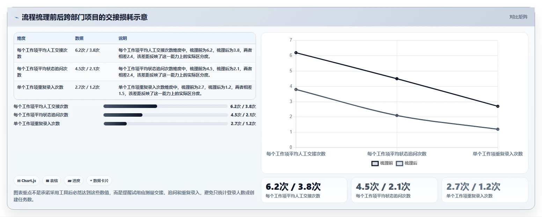
Task: Click progress value 6.2次 / 3.8次
Action: [x=243, y=106]
